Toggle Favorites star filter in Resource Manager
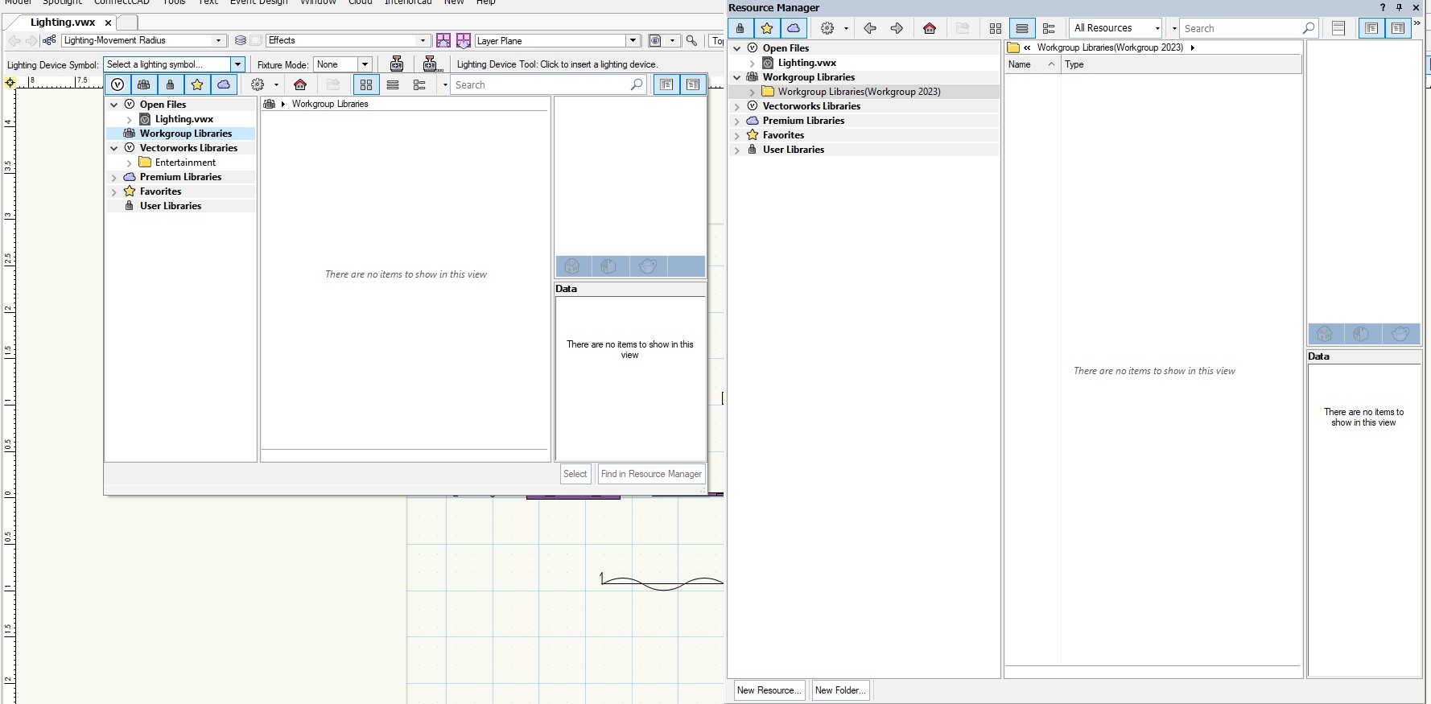This screenshot has height=704, width=1431. click(767, 28)
